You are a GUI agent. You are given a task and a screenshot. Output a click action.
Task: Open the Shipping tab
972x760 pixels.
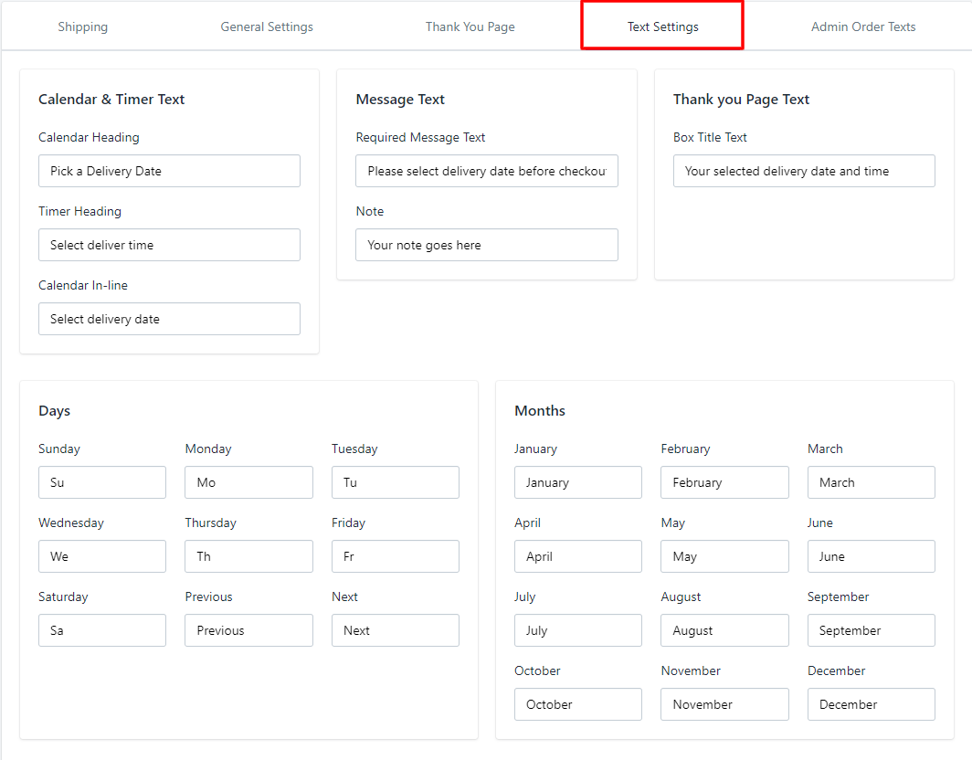point(83,26)
